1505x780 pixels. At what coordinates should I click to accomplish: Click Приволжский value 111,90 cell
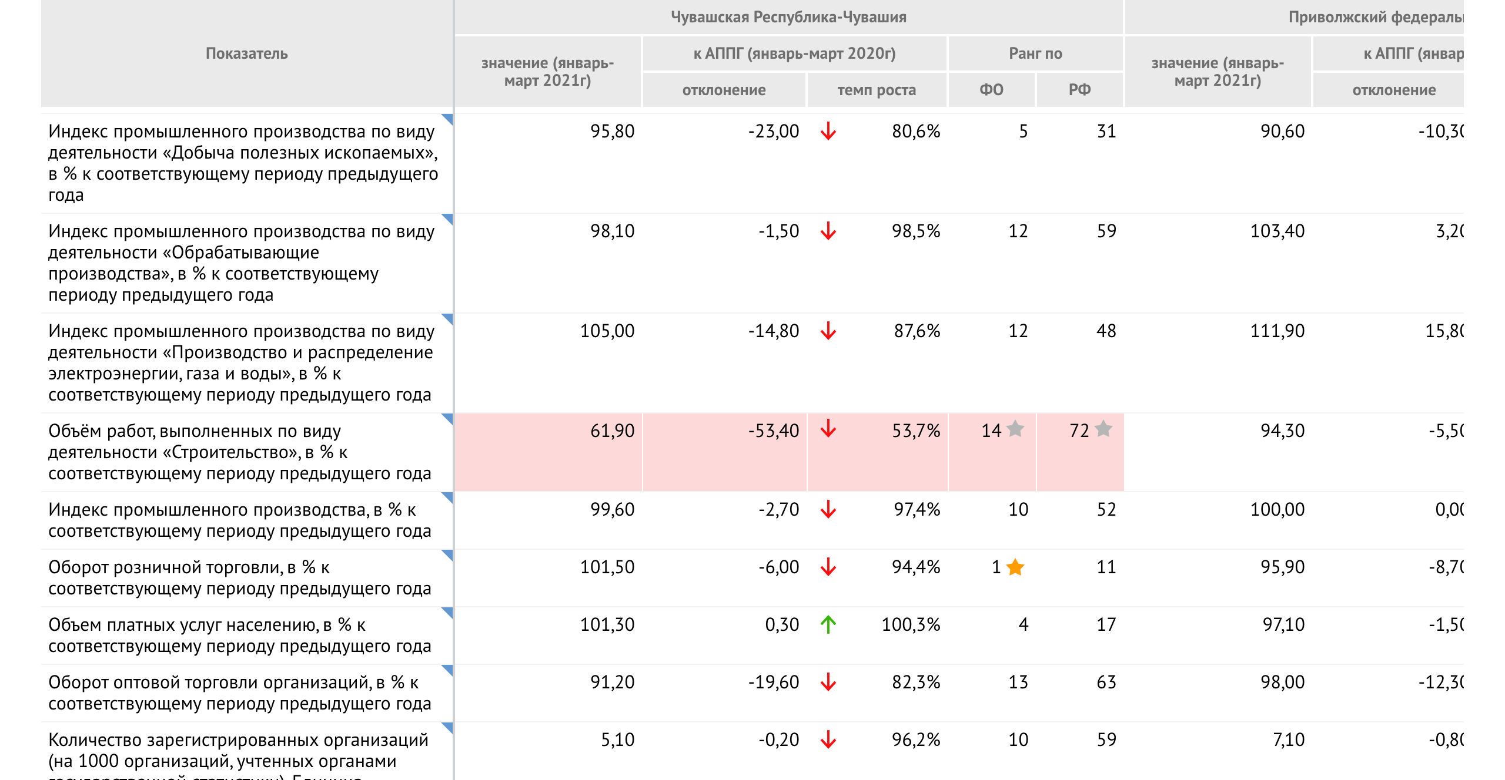pyautogui.click(x=1218, y=362)
